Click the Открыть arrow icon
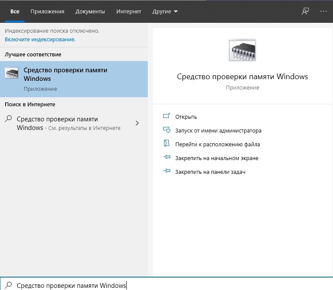Viewport: 333px width, 290px height. pyautogui.click(x=166, y=116)
